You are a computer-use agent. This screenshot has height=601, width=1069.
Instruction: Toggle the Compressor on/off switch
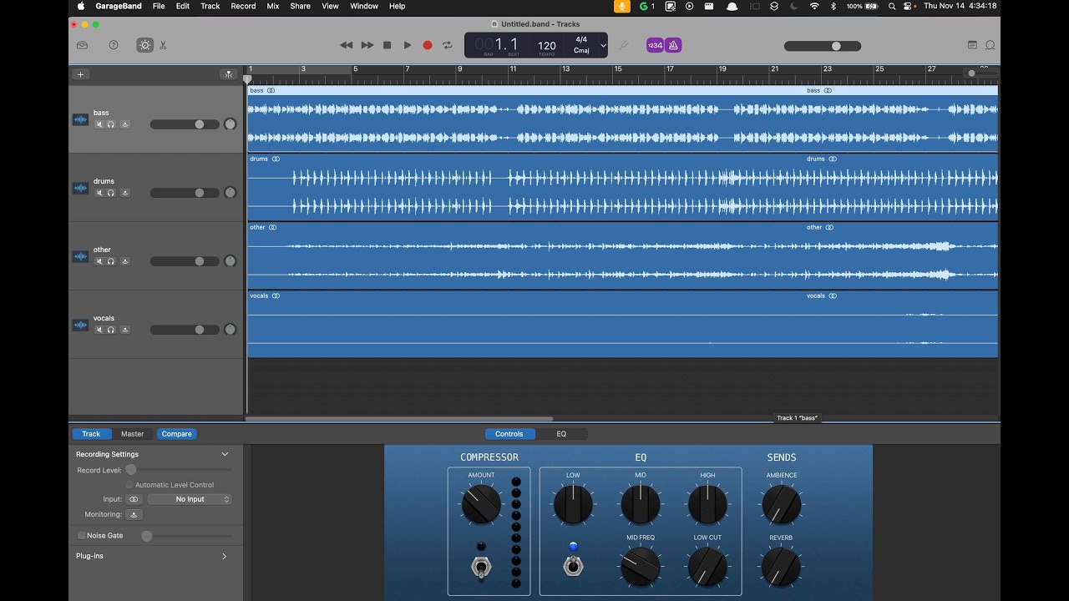(x=481, y=568)
